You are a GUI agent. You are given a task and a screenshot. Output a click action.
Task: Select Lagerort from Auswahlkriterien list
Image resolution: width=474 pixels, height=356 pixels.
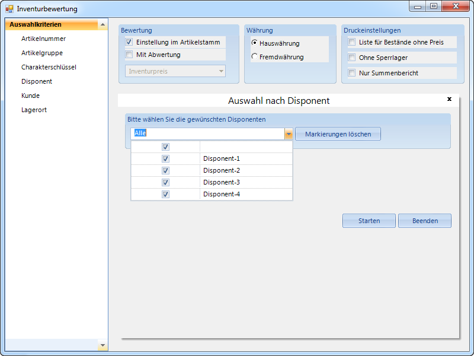coord(34,110)
